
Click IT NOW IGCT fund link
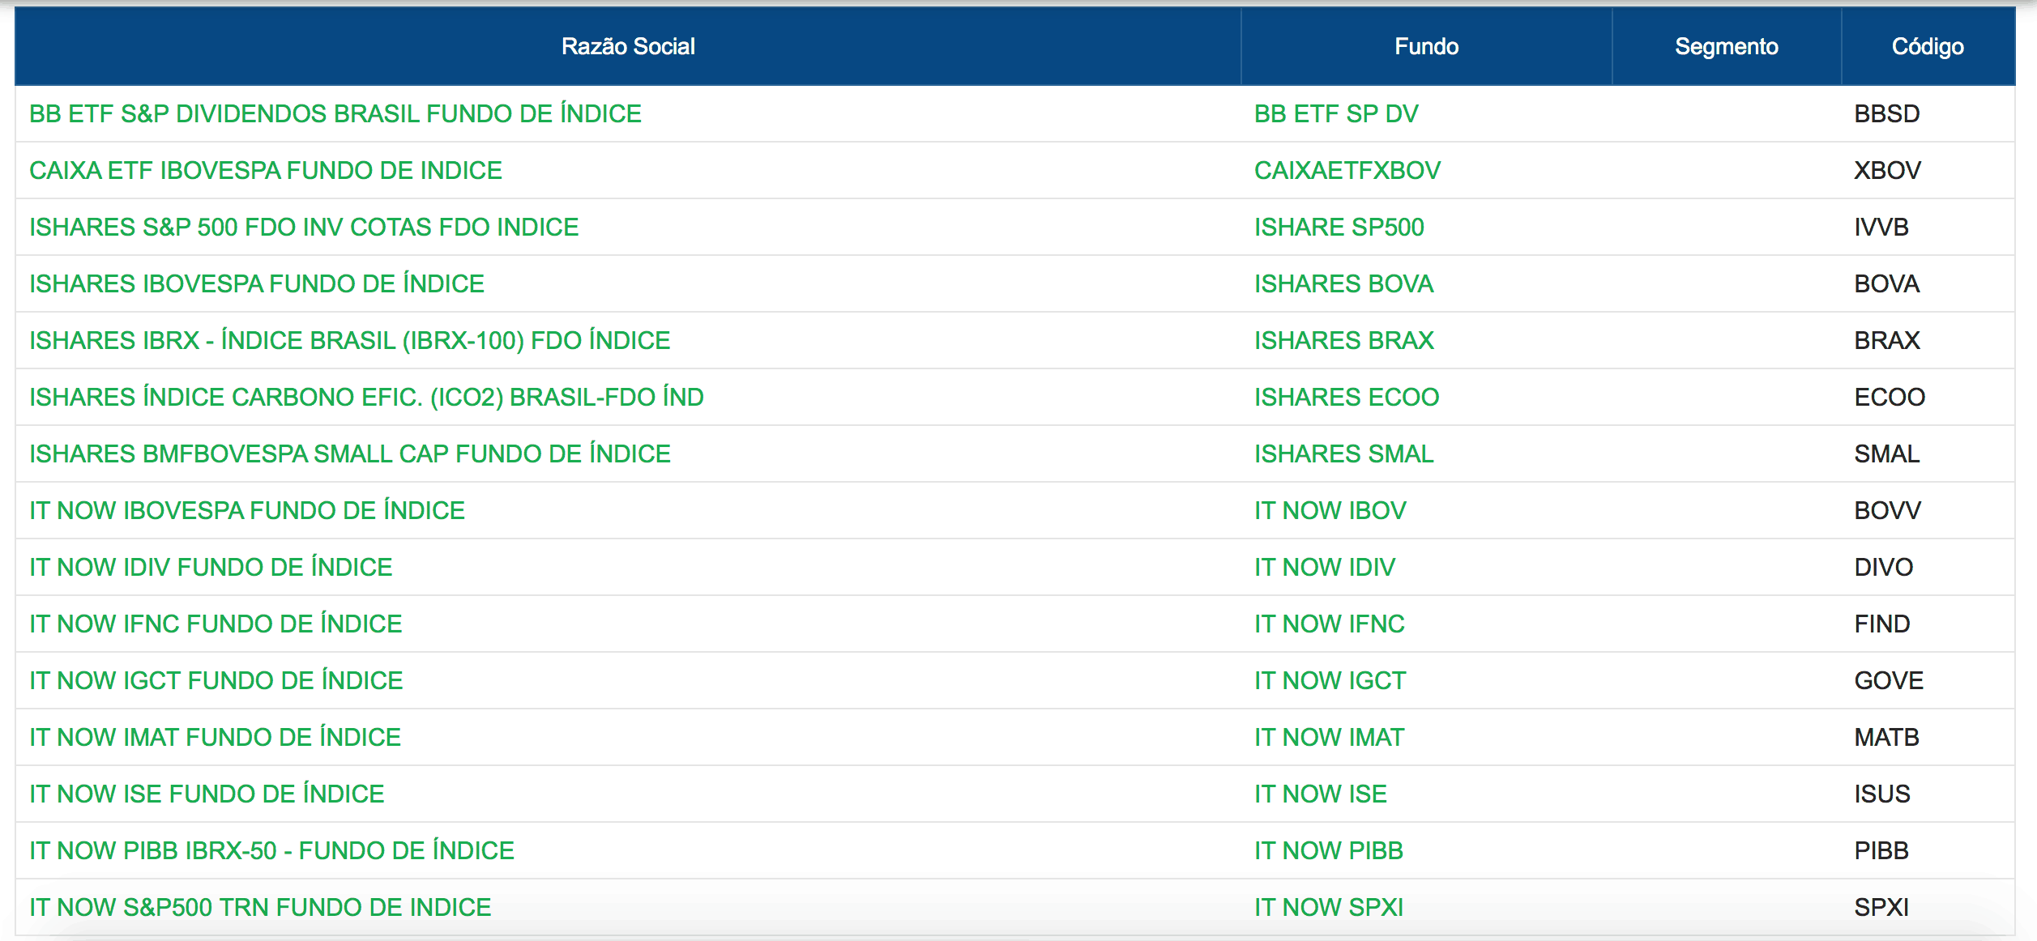(x=1330, y=681)
